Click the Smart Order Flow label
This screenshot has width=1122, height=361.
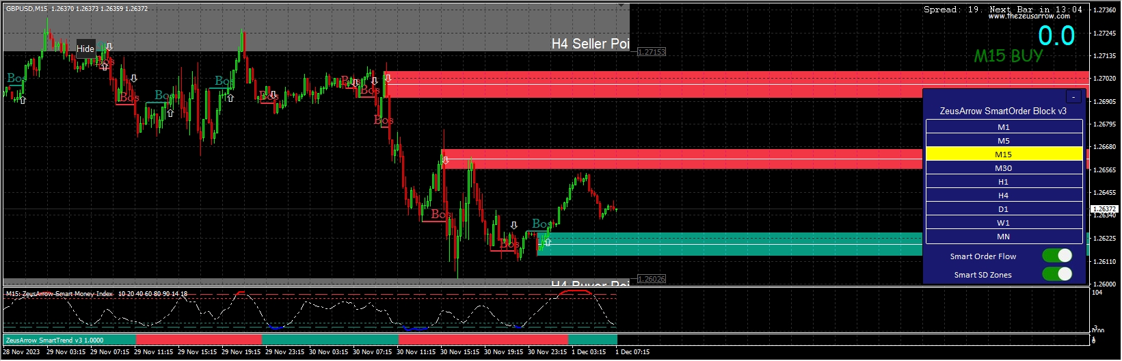click(983, 256)
